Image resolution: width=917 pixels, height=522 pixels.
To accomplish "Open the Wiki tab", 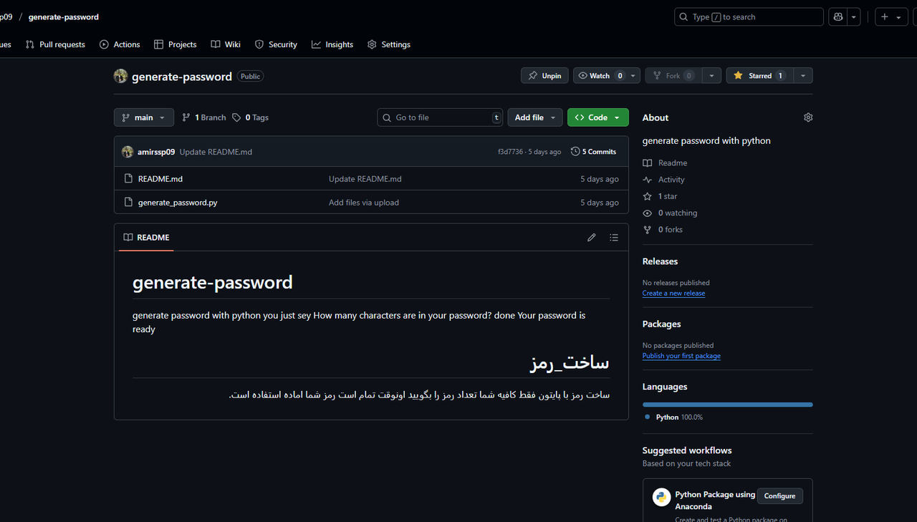I will 226,44.
